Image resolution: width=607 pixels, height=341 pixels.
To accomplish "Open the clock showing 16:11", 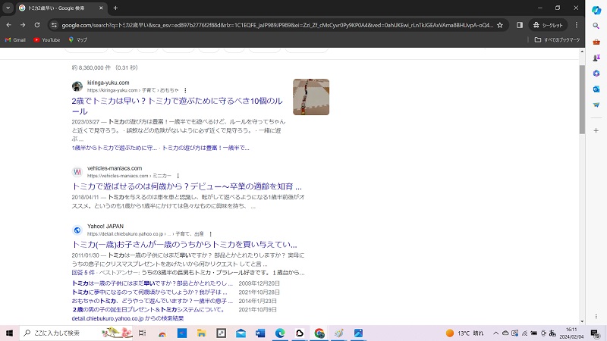I will [572, 333].
